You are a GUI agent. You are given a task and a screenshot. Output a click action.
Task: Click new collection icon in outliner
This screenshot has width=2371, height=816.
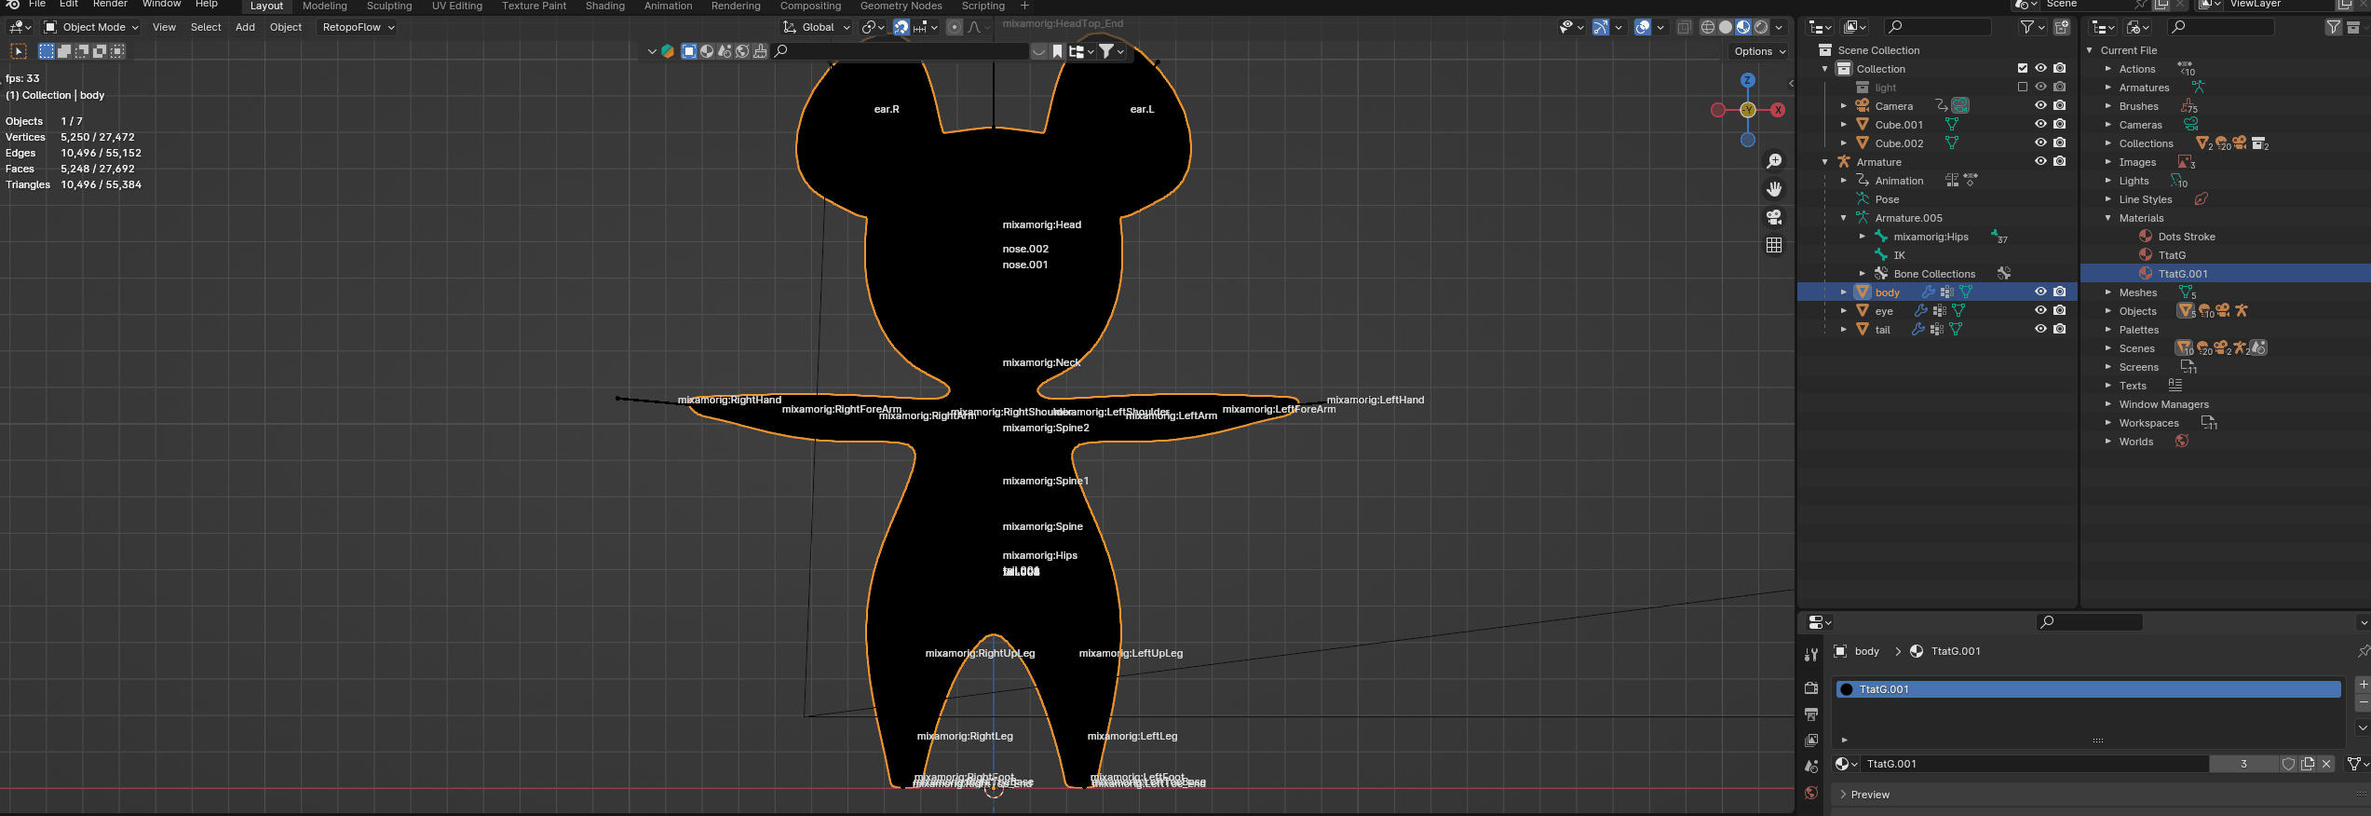click(x=2062, y=27)
